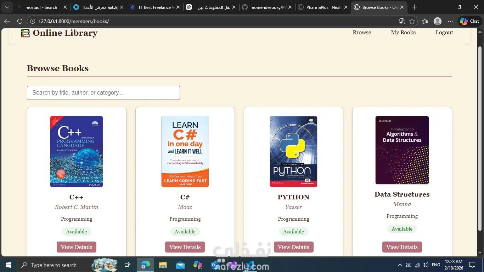
Task: Click the Data Structures book title
Action: click(x=402, y=194)
